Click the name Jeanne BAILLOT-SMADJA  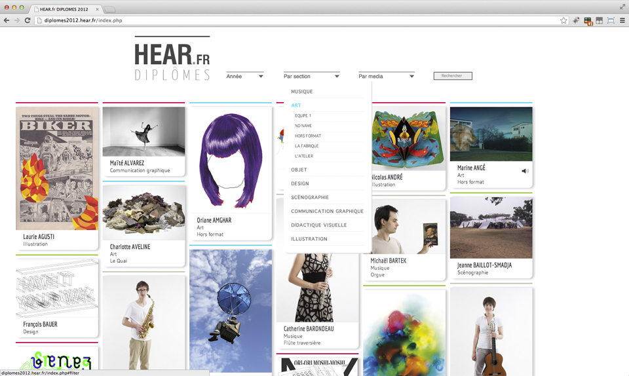(x=485, y=265)
